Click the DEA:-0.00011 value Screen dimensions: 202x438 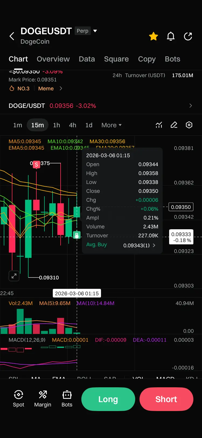click(150, 340)
